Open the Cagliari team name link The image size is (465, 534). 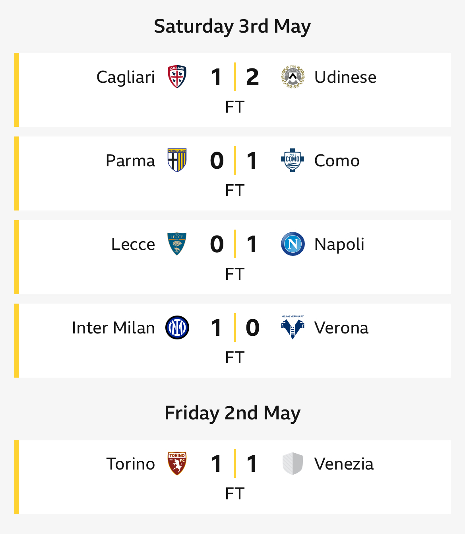coord(126,77)
